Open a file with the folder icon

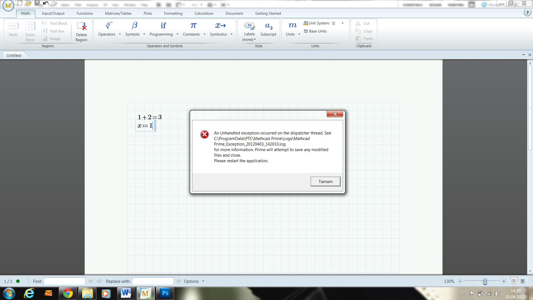click(28, 3)
